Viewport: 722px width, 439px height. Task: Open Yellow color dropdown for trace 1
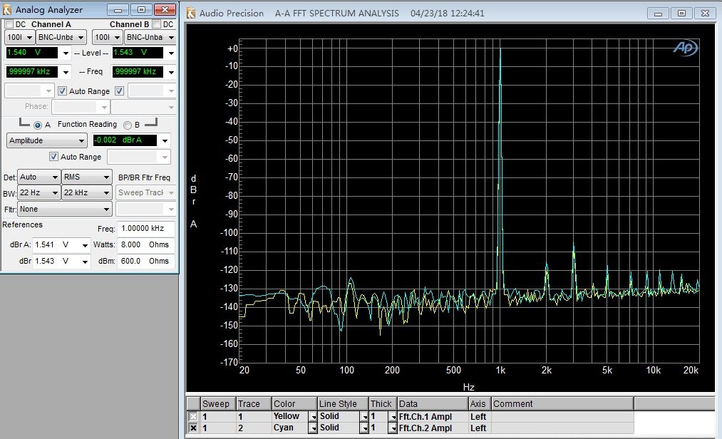point(313,416)
